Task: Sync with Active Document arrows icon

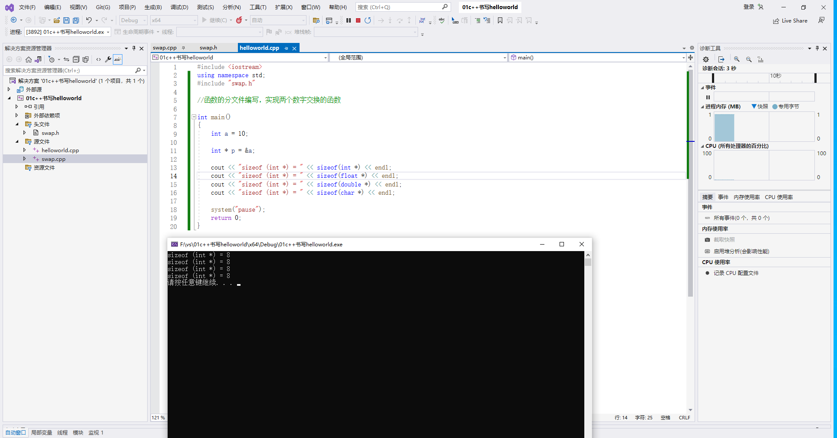Action: click(x=66, y=59)
